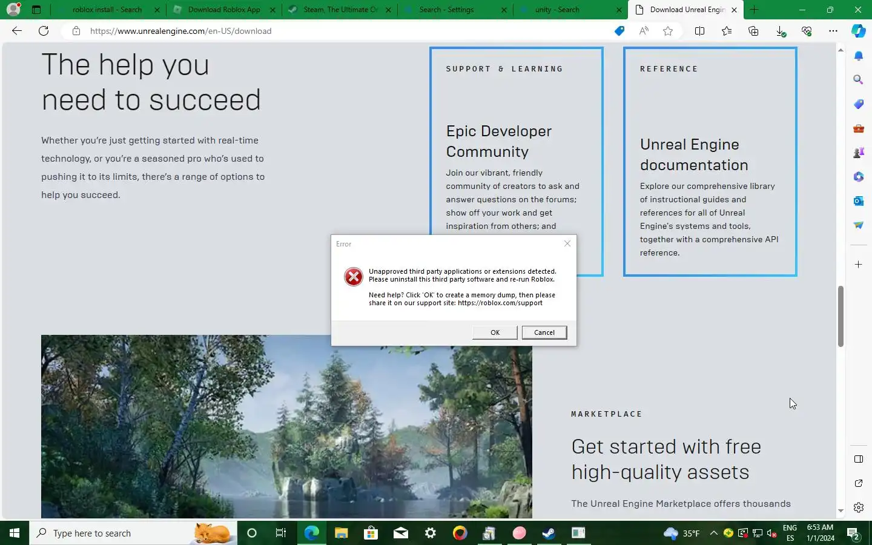The width and height of the screenshot is (872, 545).
Task: Open sidebar Games chess icon
Action: [859, 153]
